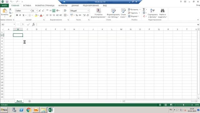This screenshot has width=200, height=113.
Task: Open Chrome from the taskbar
Action: 28,110
